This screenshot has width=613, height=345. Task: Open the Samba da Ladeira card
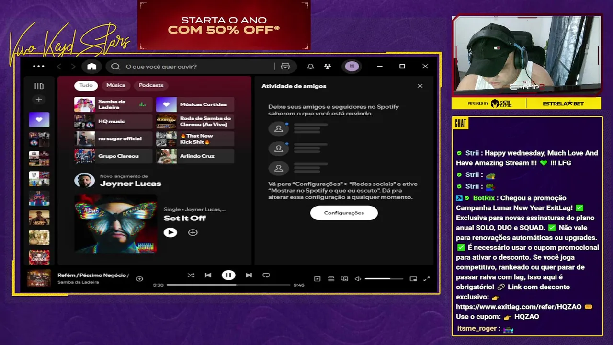[113, 104]
